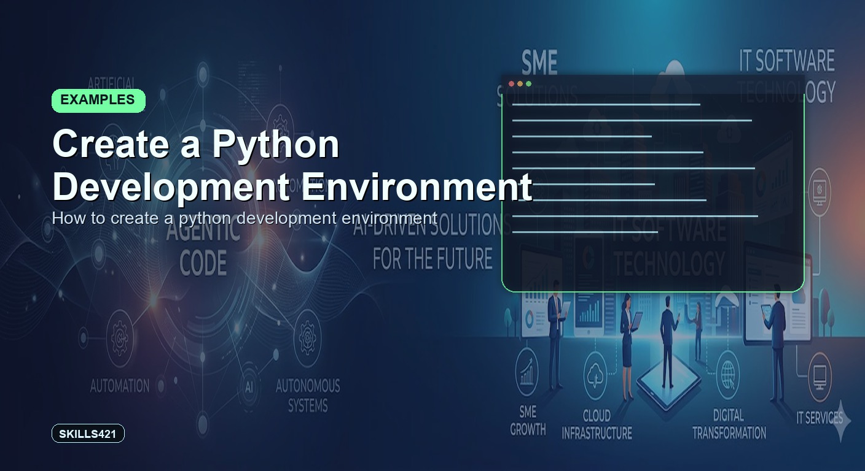Click the "AI-Driven Solutions for the Future" text

point(432,242)
